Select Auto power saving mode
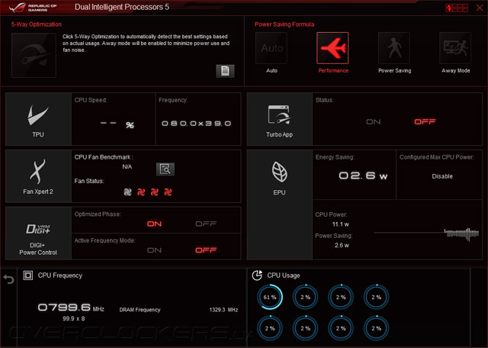488x348 pixels. (271, 48)
